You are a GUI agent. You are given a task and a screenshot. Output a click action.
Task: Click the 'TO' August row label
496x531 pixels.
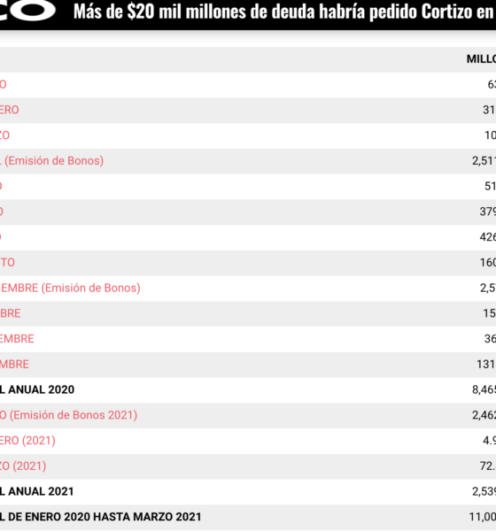[7, 263]
